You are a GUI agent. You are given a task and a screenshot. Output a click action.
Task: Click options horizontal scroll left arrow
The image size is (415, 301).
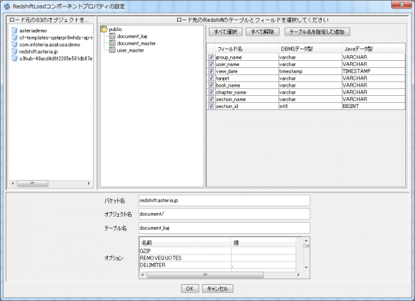pyautogui.click(x=143, y=275)
